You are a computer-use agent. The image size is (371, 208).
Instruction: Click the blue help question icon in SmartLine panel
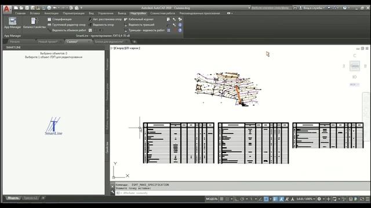180,30
